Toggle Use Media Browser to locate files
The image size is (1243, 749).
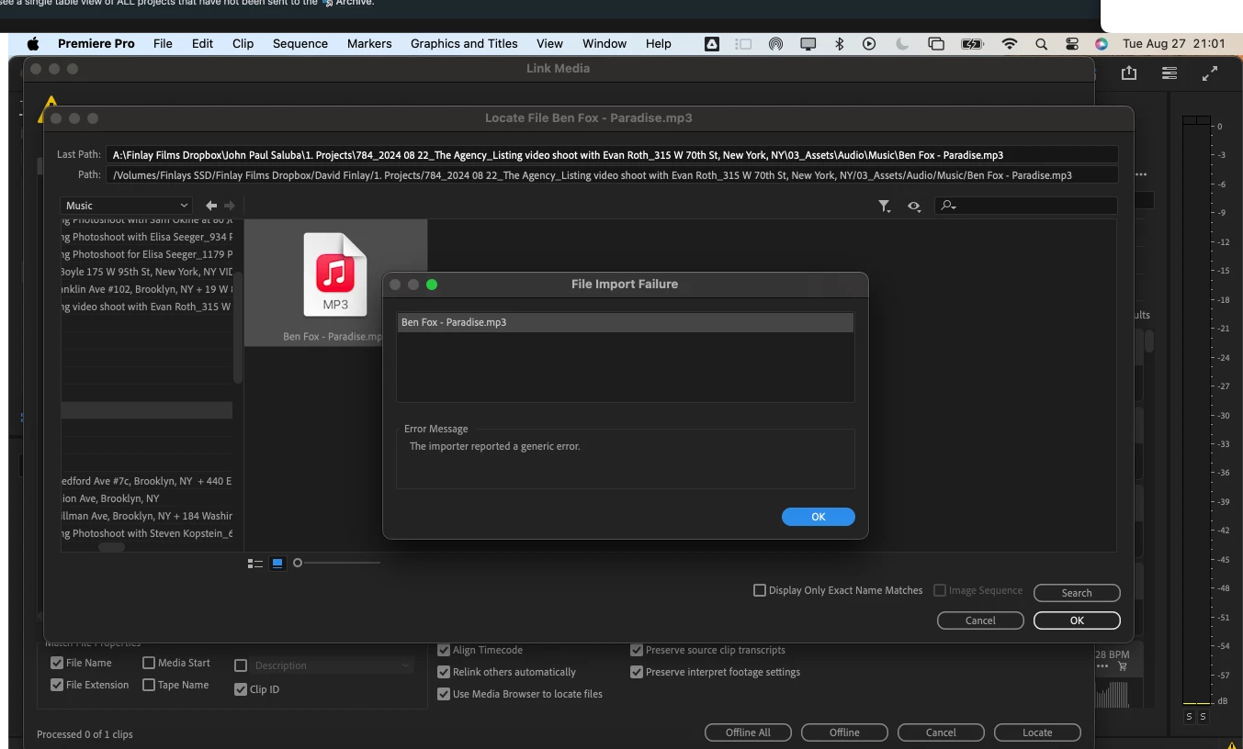444,694
